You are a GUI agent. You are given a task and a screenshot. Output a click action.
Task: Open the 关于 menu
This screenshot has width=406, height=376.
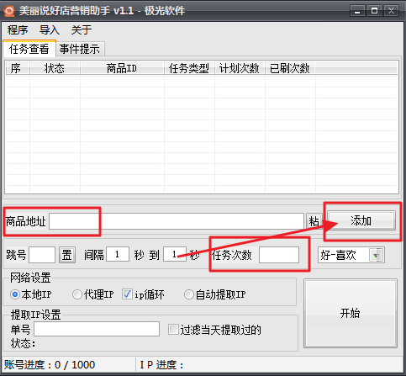82,29
